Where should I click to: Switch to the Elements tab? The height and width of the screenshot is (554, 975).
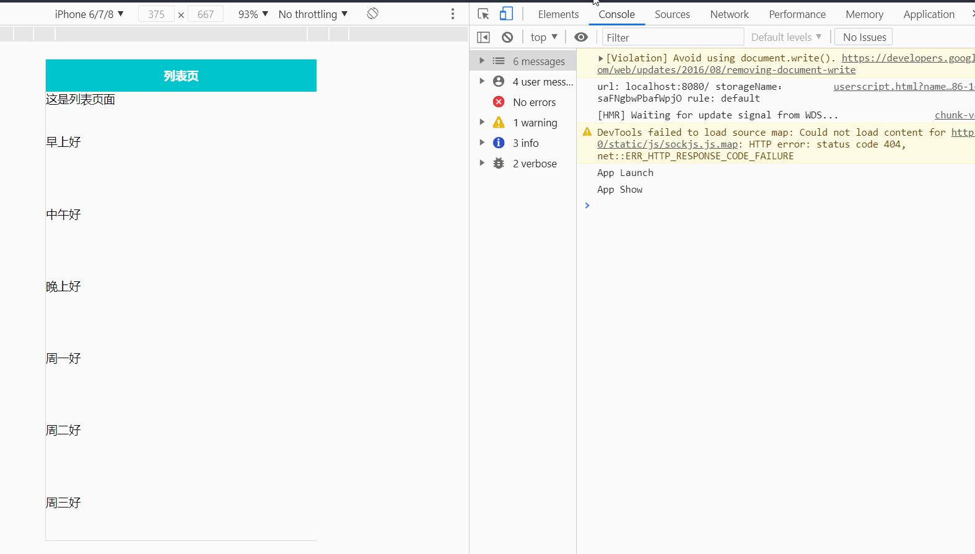point(558,14)
